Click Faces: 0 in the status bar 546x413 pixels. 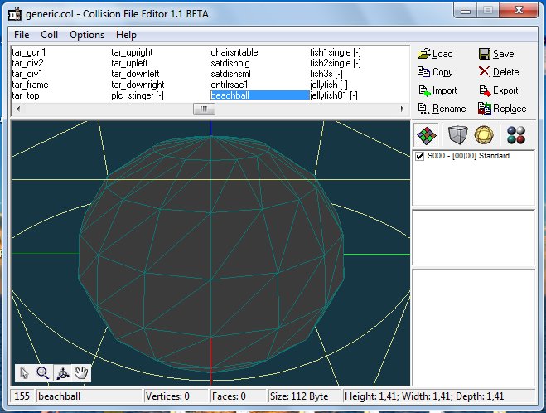[x=229, y=396]
